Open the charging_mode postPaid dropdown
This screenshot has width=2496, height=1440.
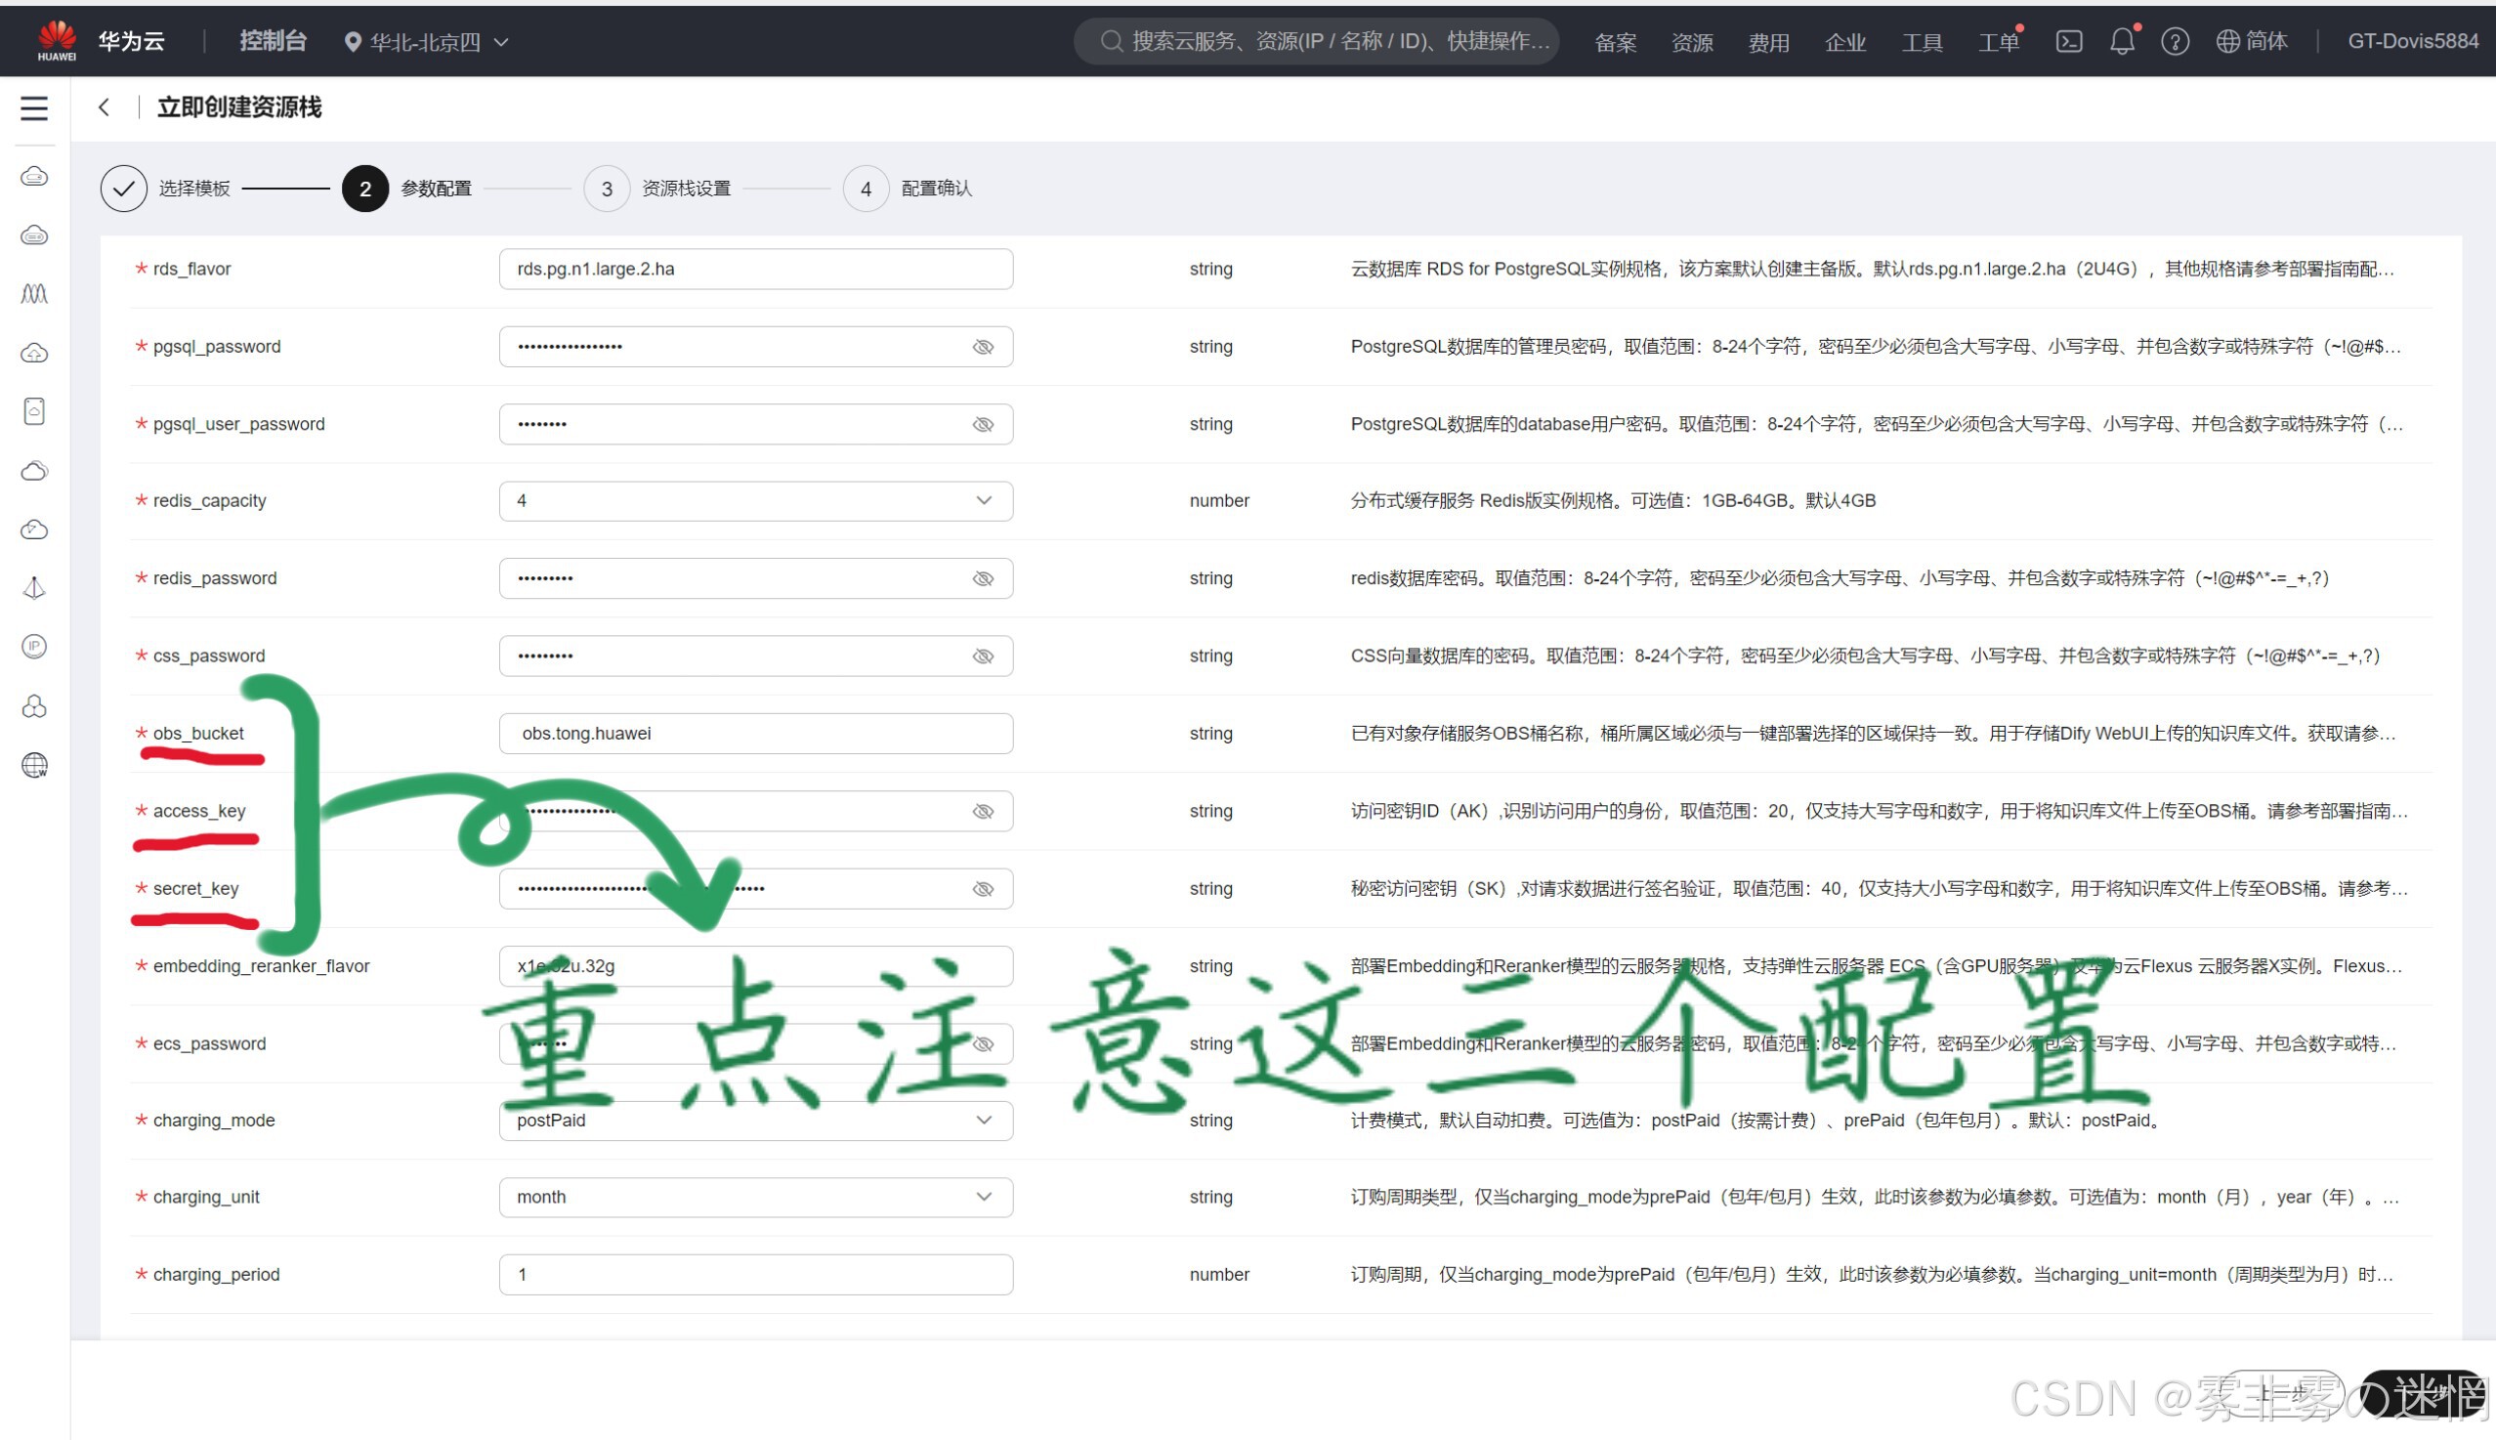(x=983, y=1120)
